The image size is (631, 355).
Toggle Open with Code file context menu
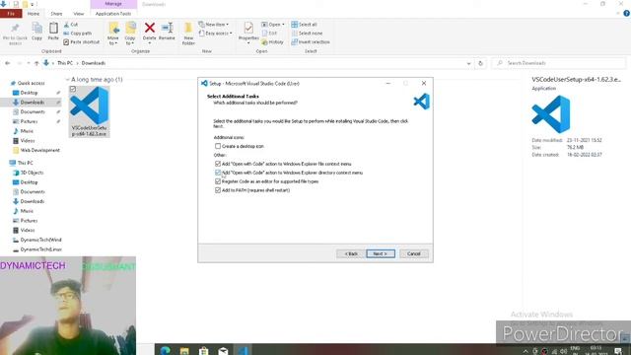coord(218,164)
